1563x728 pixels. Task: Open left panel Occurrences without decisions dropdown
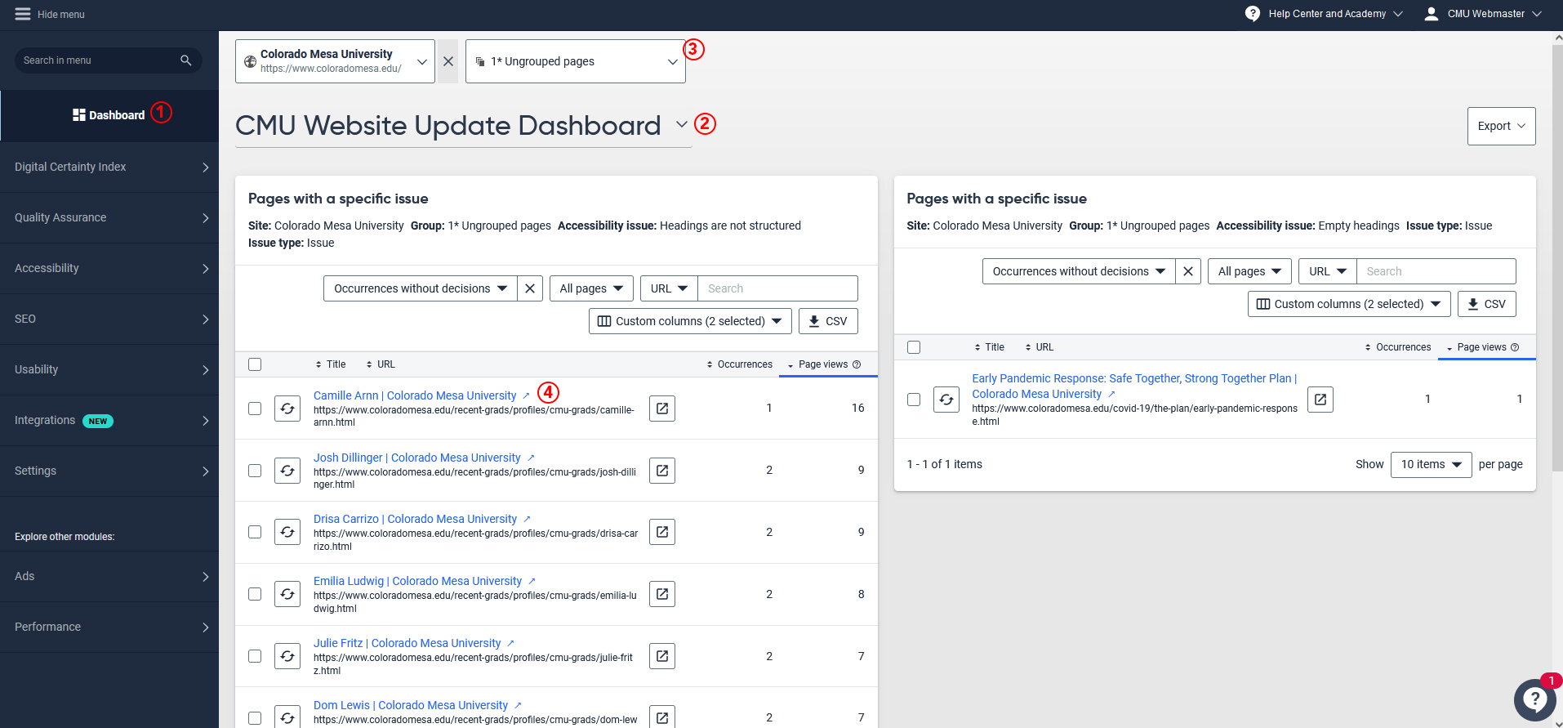point(421,288)
